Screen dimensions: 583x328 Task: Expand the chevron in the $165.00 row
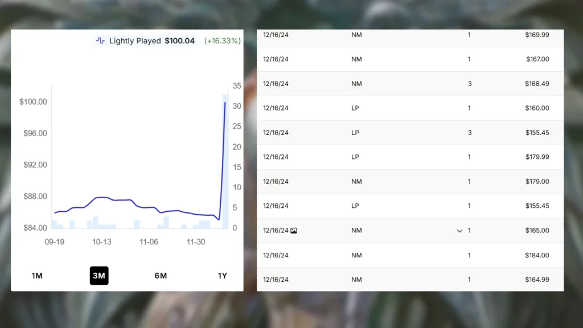coord(459,231)
